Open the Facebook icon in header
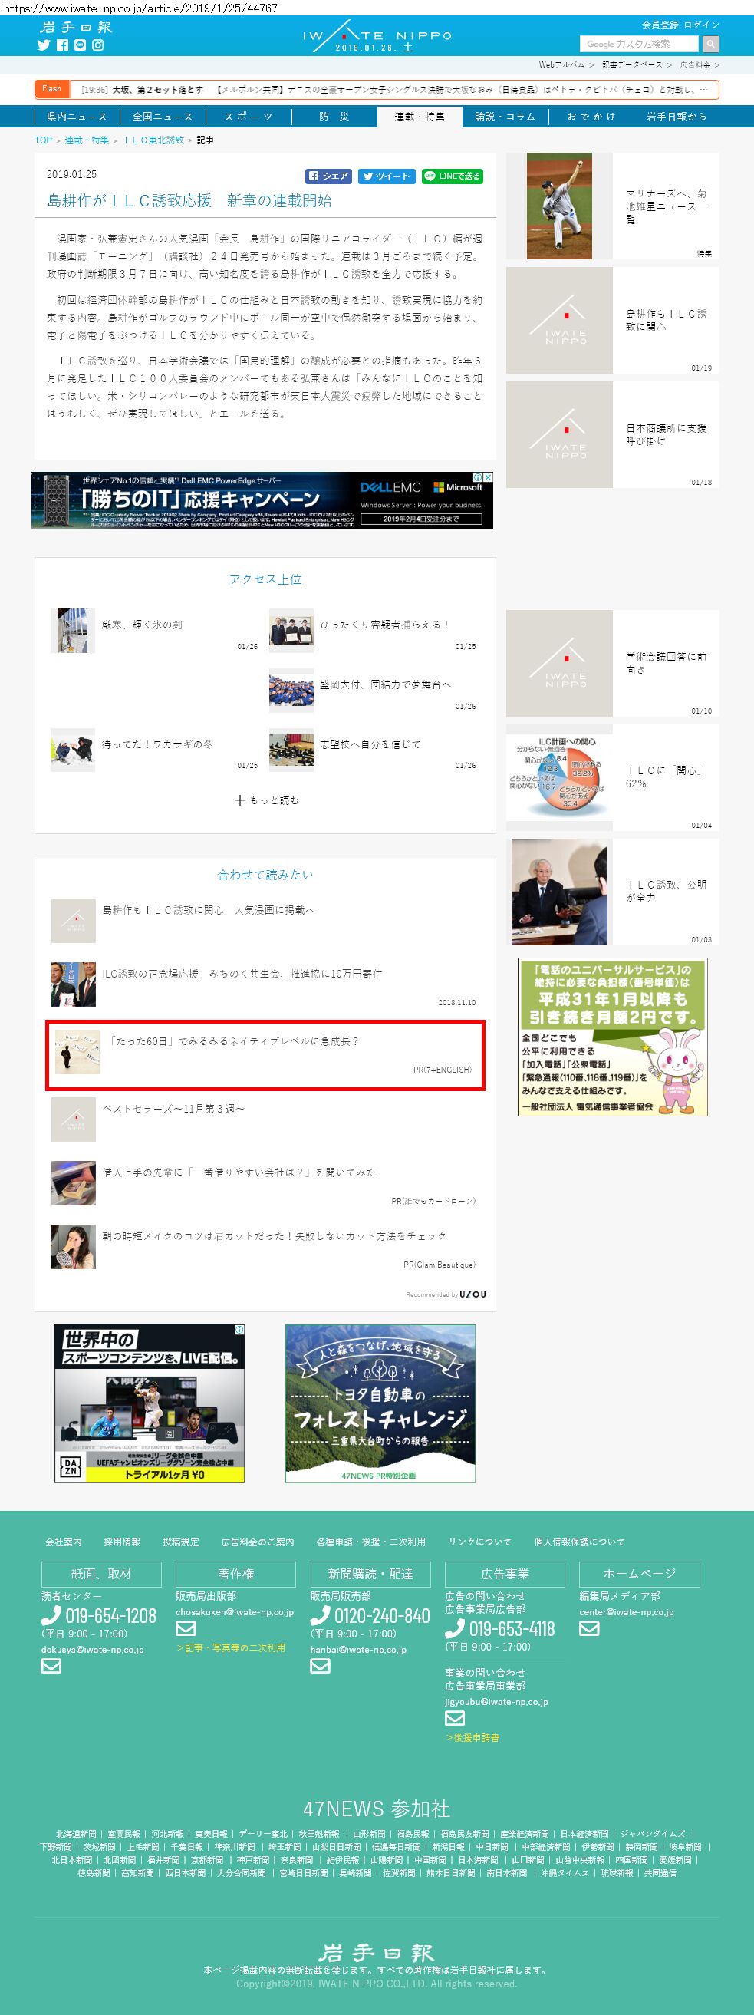Screen dimensions: 754x2015 pos(63,45)
